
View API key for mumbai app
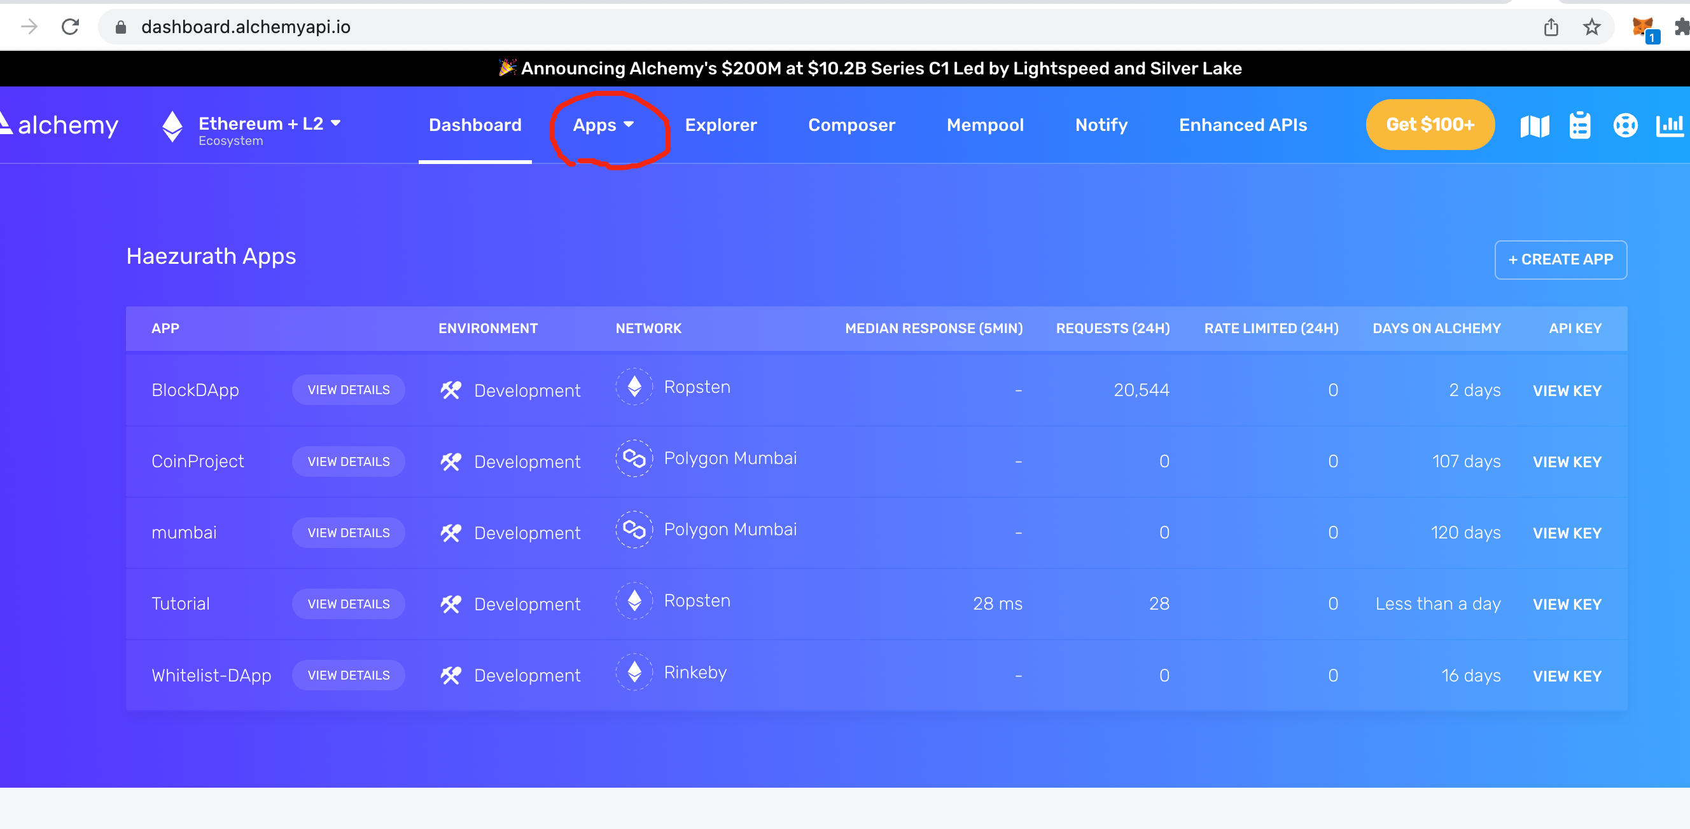tap(1567, 533)
